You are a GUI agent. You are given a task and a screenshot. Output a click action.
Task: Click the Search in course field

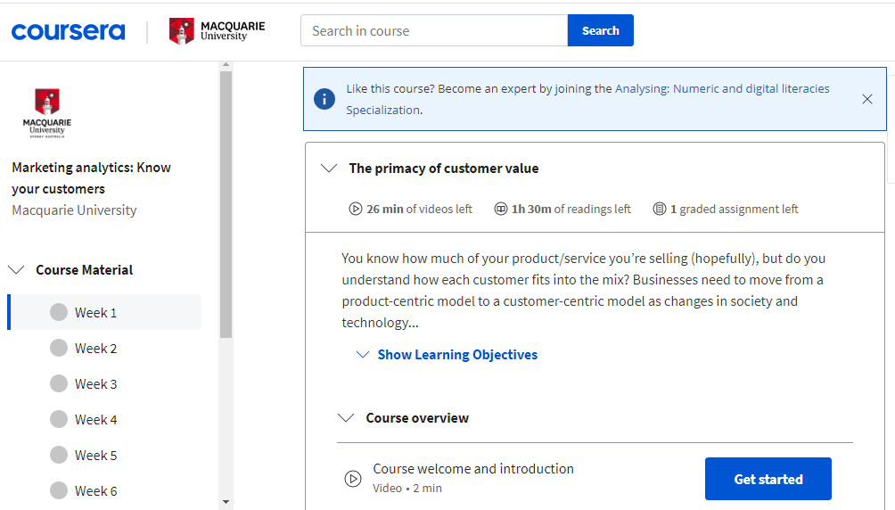coord(434,30)
